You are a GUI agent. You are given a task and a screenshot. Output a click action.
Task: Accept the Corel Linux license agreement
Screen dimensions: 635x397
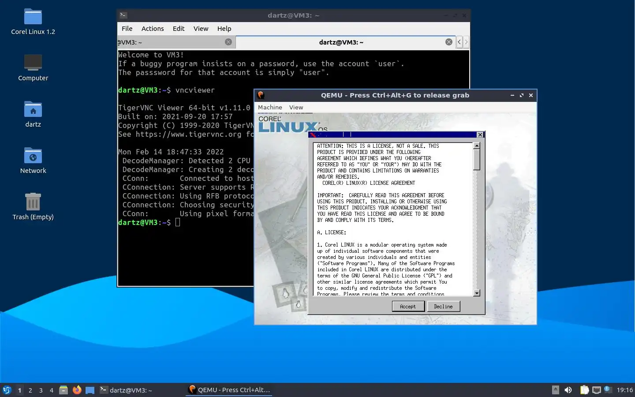pos(408,307)
